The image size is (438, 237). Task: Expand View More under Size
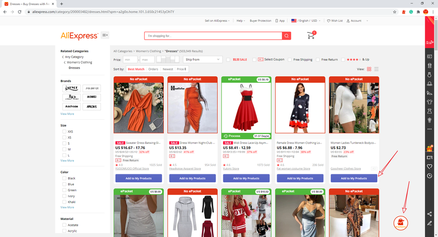point(67,161)
